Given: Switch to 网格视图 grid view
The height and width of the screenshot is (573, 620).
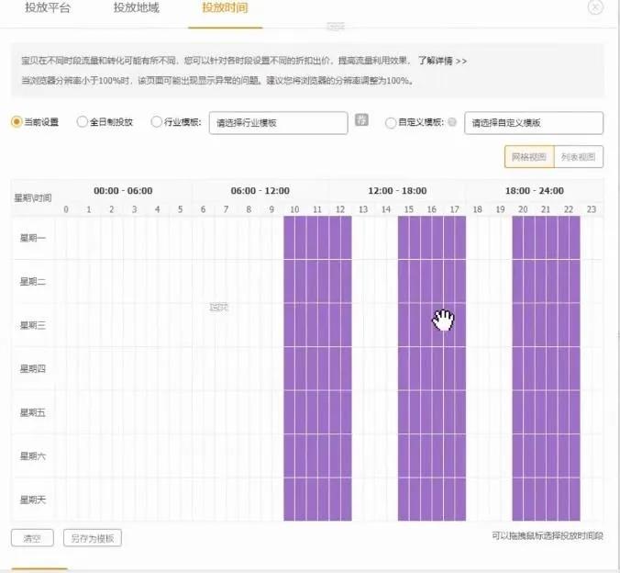Looking at the screenshot, I should (x=529, y=157).
